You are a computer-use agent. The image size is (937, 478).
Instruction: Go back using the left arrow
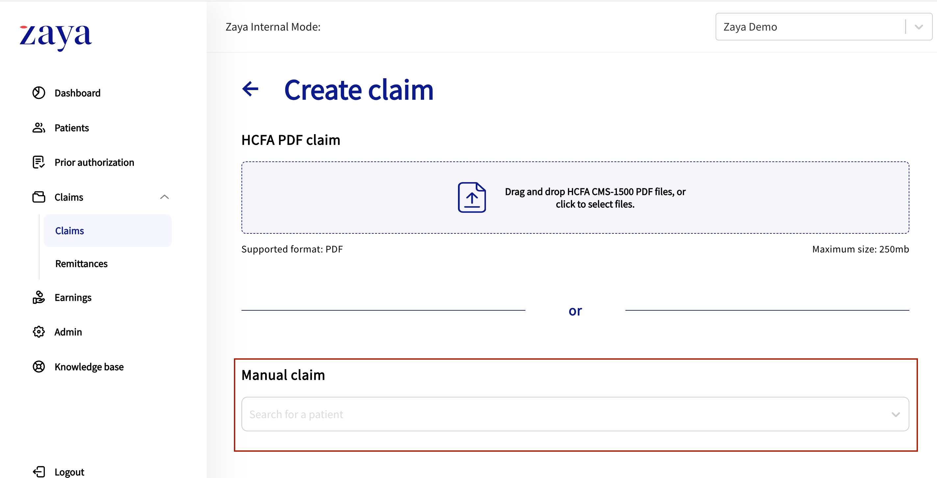pyautogui.click(x=250, y=89)
